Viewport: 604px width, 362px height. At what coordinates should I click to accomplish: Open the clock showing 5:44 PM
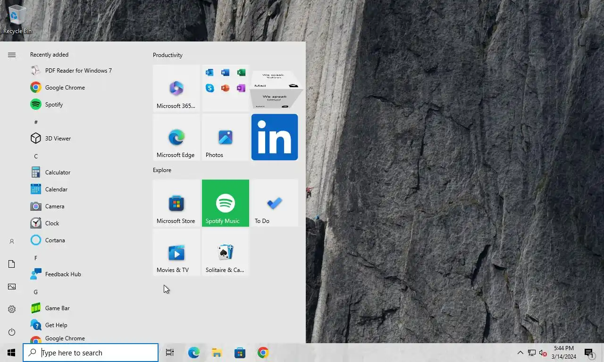click(x=564, y=353)
